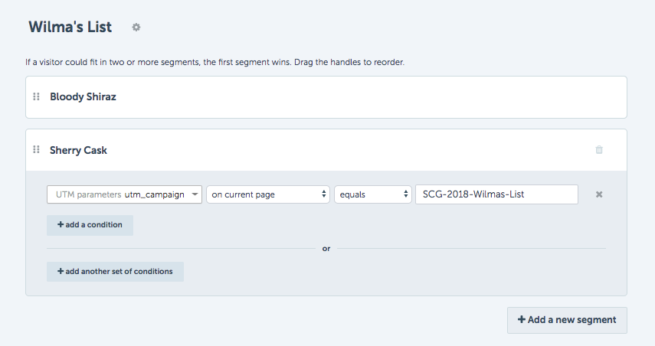Grab the drag handle for Bloody Shiraz

[36, 96]
